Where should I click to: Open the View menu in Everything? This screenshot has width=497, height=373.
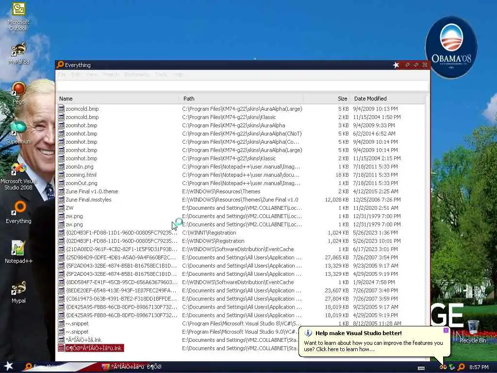pyautogui.click(x=91, y=74)
